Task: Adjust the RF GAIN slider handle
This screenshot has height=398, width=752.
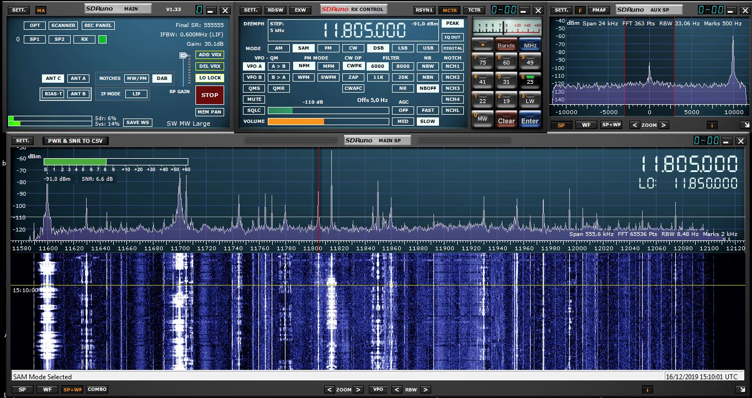Action: (184, 55)
